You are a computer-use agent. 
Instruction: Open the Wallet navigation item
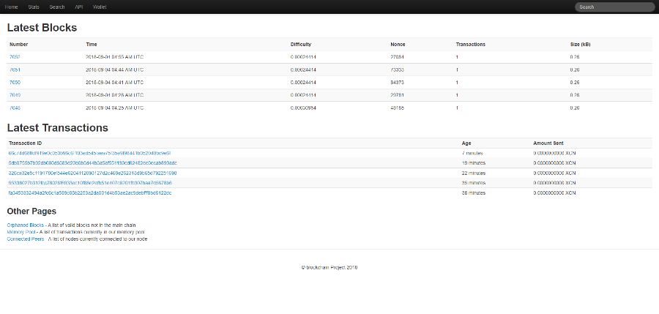click(100, 7)
